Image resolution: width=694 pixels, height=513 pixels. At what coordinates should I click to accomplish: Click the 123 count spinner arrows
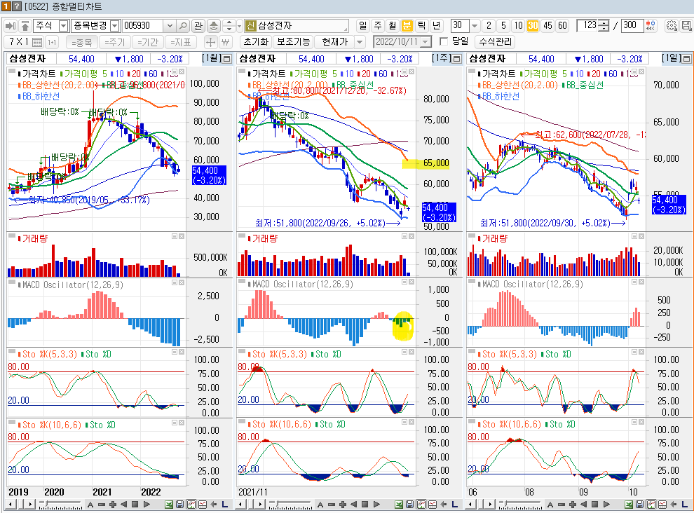point(604,26)
